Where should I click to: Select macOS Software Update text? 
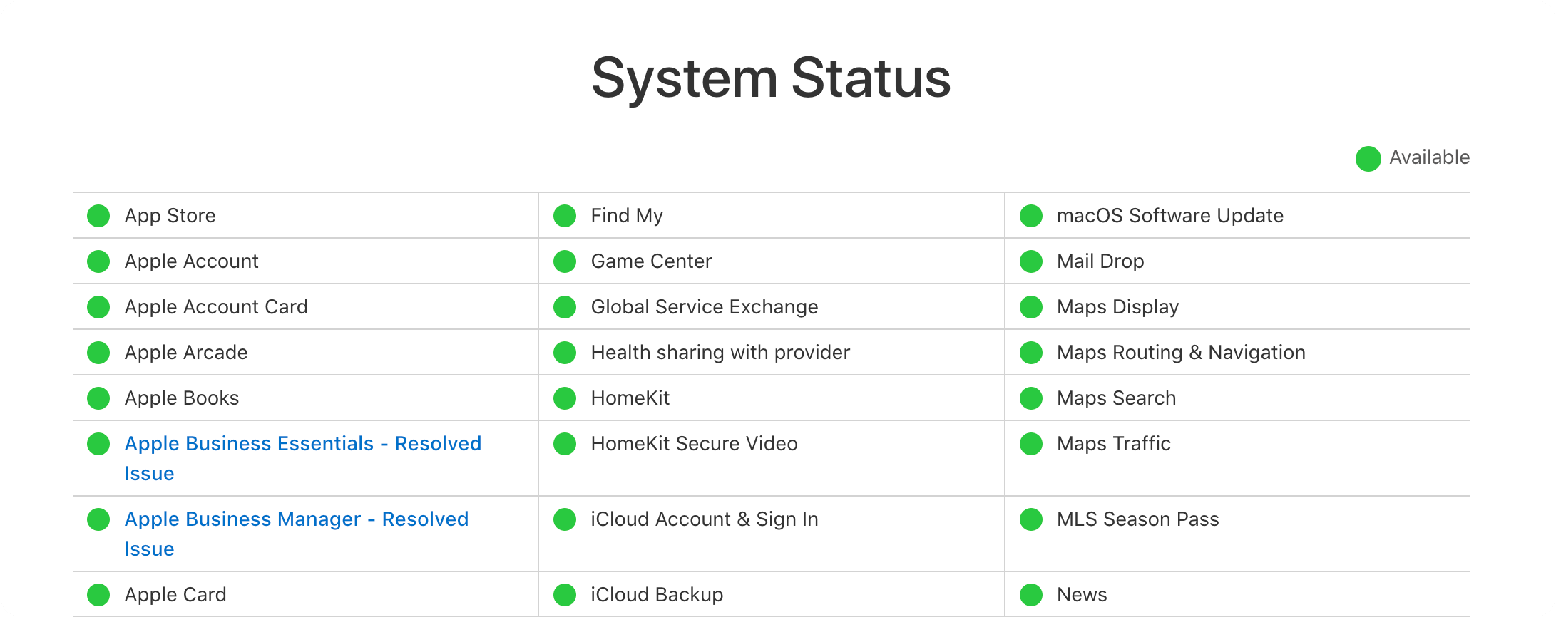pyautogui.click(x=1170, y=216)
